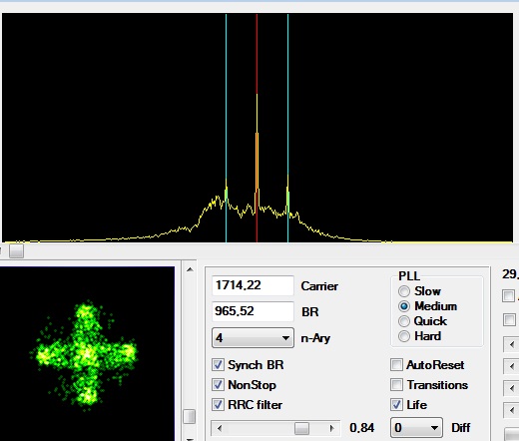The height and width of the screenshot is (441, 519).
Task: Click the RRC filter slider thumb
Action: [301, 428]
